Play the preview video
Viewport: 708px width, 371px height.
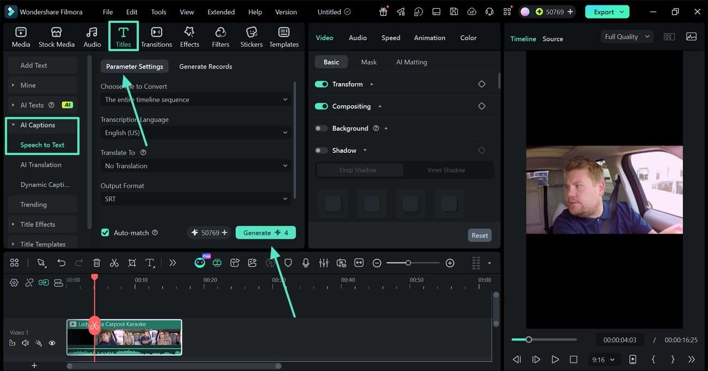[555, 359]
